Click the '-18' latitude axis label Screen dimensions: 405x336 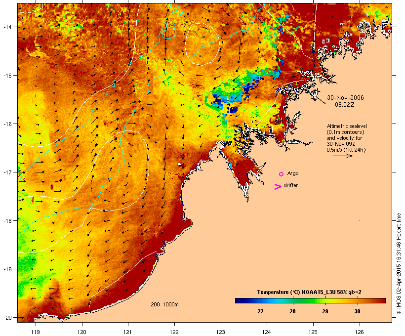(7, 220)
